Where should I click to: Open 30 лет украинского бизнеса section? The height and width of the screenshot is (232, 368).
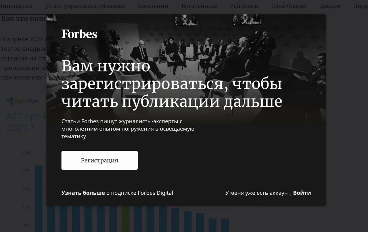pos(85,6)
